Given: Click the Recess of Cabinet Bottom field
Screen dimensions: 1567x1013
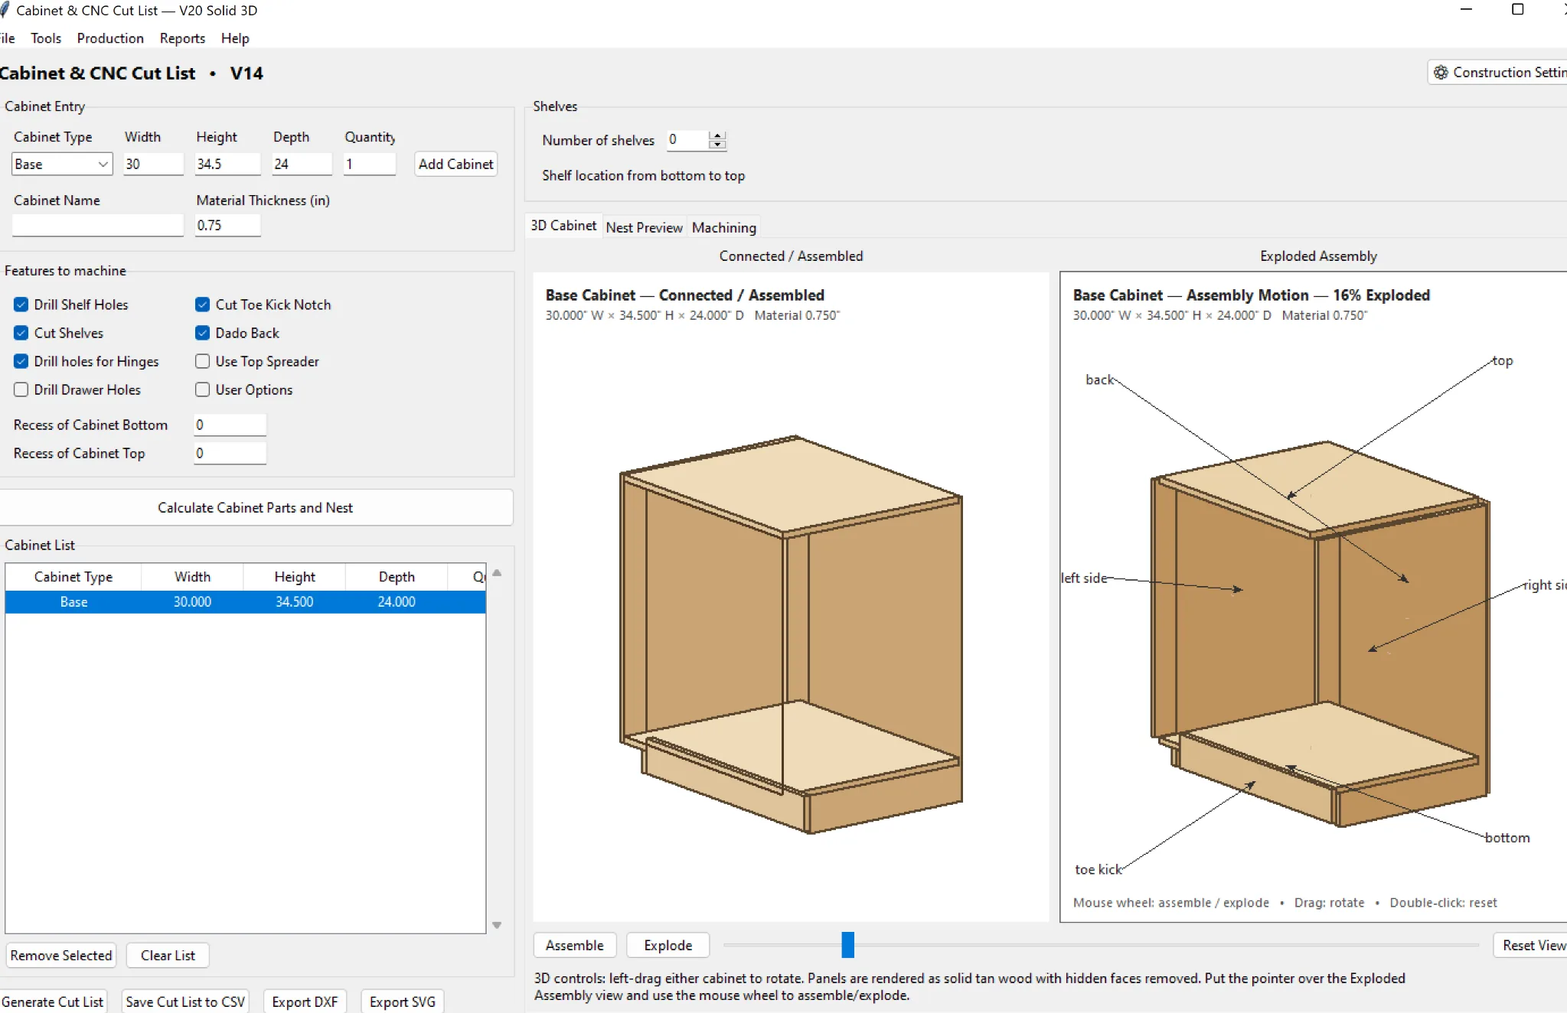Looking at the screenshot, I should tap(230, 425).
